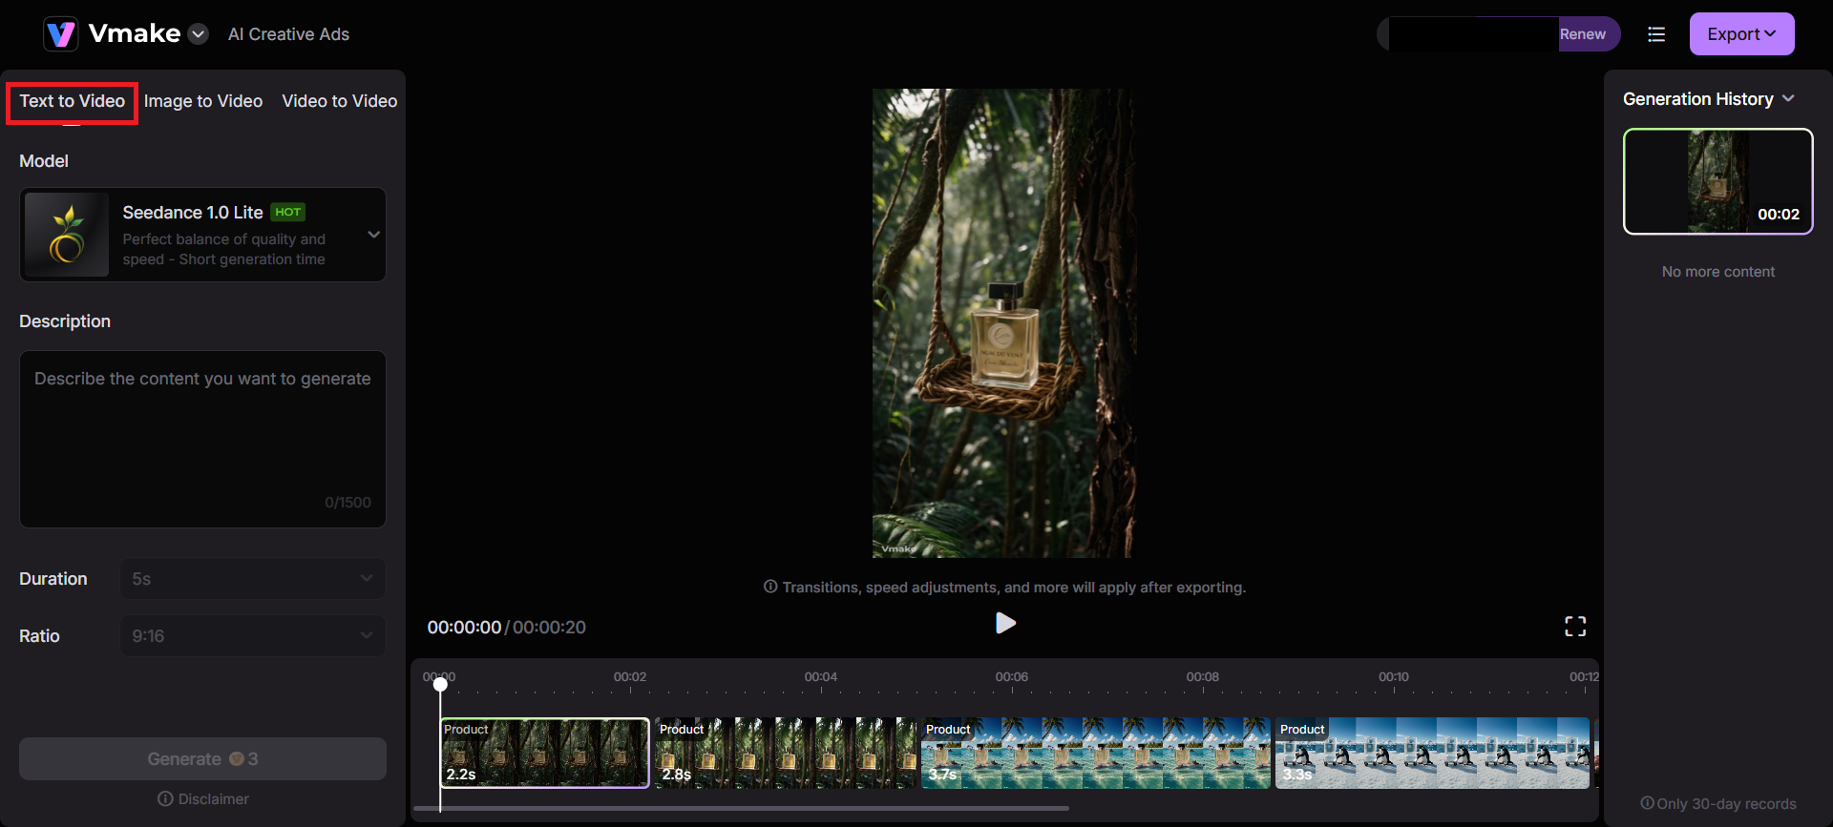Click the Renew button
The image size is (1833, 827).
coord(1583,34)
